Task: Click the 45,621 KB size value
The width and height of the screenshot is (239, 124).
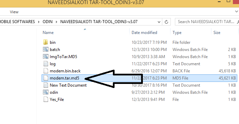Action: tap(227, 78)
